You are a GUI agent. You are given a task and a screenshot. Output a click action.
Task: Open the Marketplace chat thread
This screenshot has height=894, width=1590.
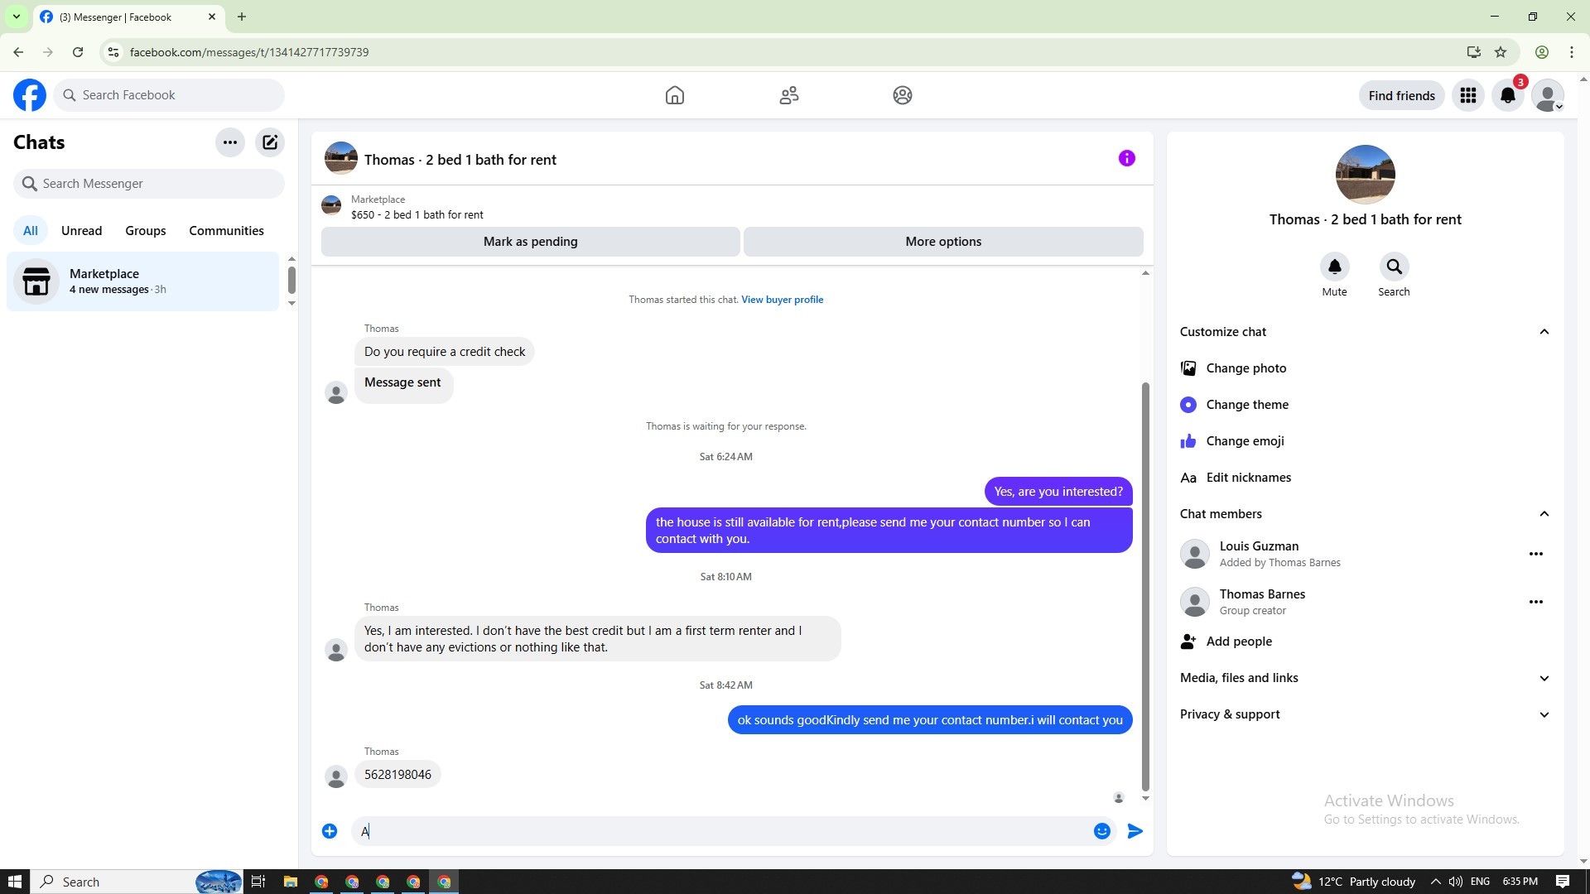pyautogui.click(x=143, y=281)
